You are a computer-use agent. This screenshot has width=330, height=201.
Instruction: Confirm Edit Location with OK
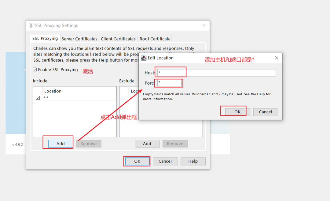(x=238, y=112)
